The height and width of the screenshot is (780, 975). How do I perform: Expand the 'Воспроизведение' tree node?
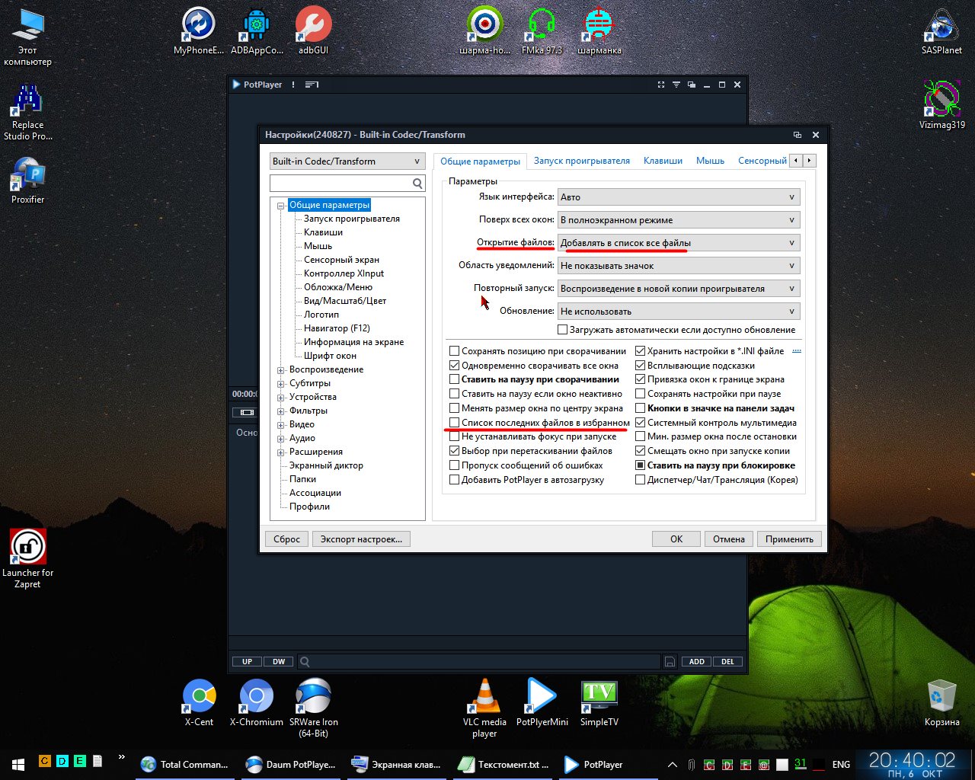(281, 370)
